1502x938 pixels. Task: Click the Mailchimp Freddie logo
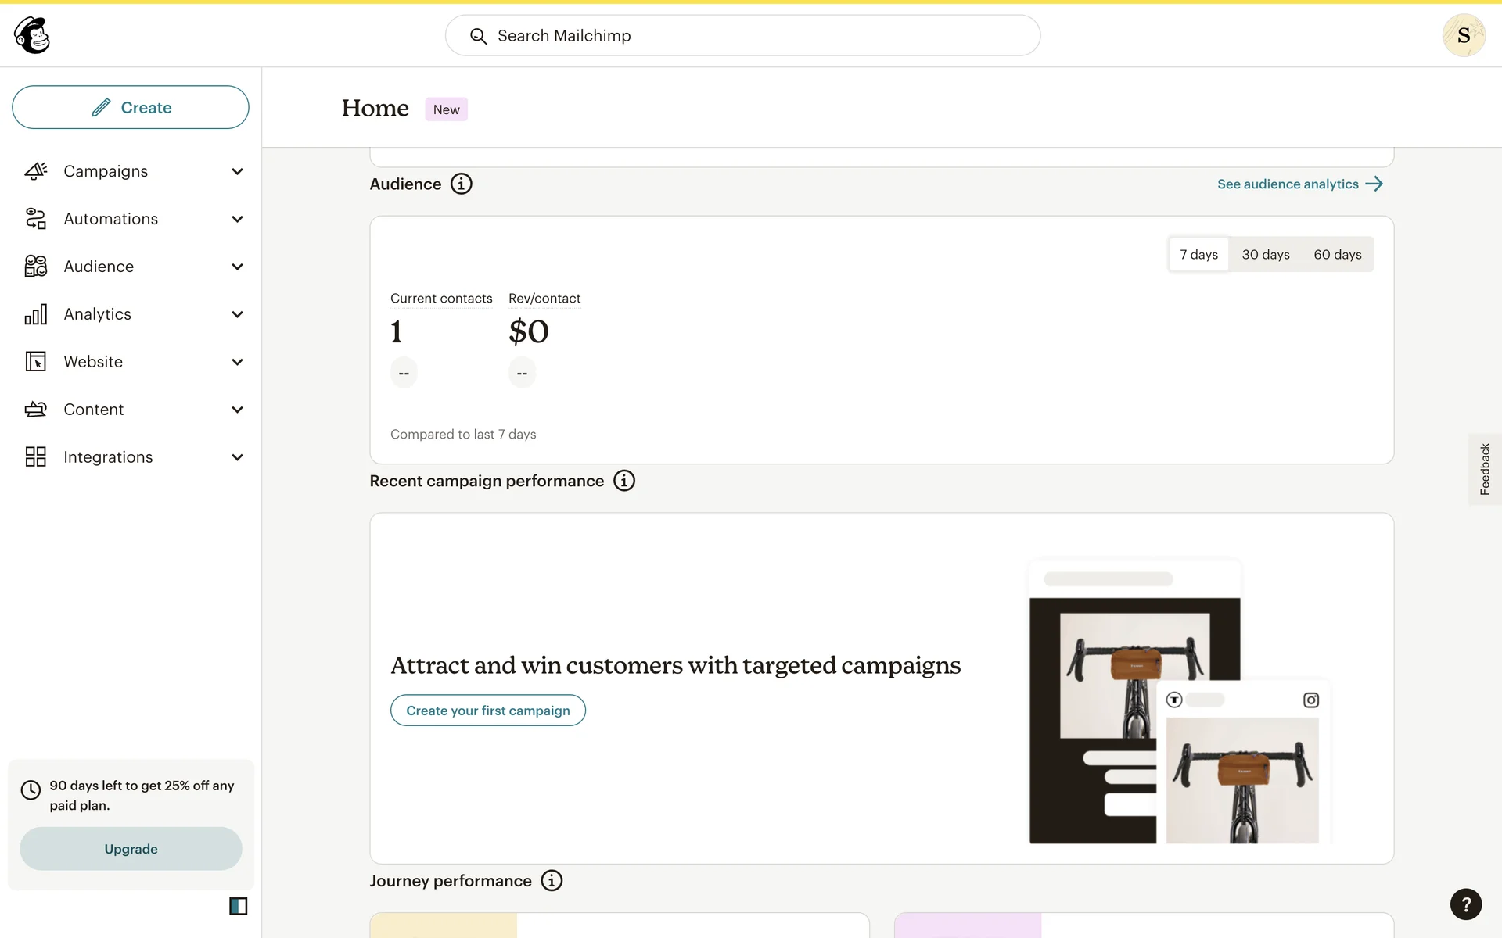[x=32, y=35]
